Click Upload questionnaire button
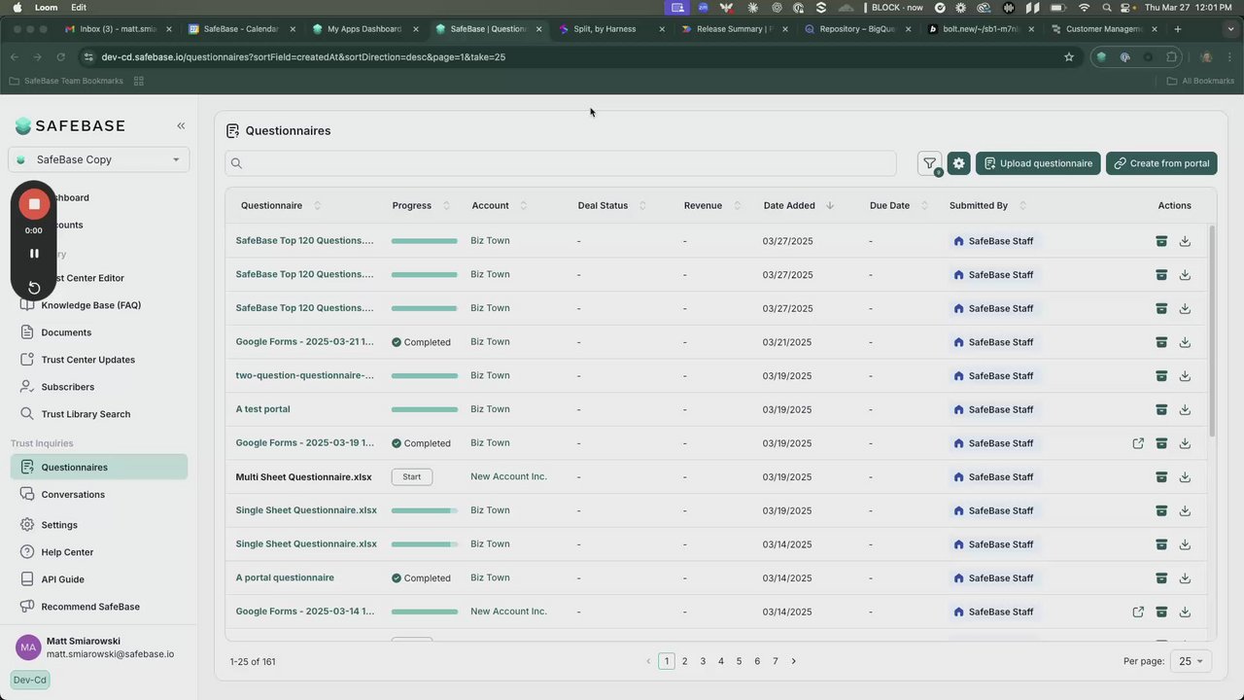Image resolution: width=1244 pixels, height=700 pixels. 1038,163
